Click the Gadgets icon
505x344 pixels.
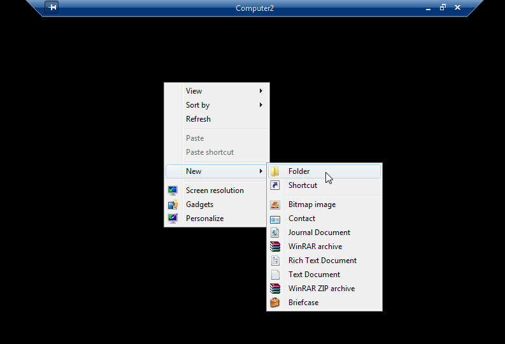[x=173, y=204]
